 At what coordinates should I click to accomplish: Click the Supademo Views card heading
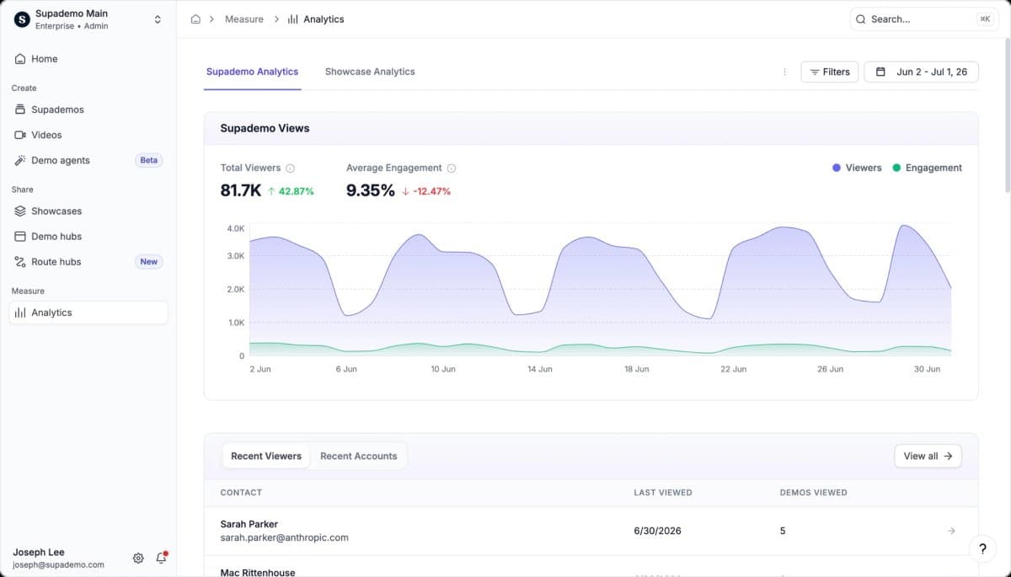(x=265, y=128)
